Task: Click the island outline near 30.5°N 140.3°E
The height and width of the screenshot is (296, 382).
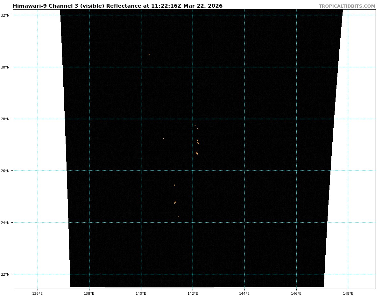Action: (x=149, y=54)
